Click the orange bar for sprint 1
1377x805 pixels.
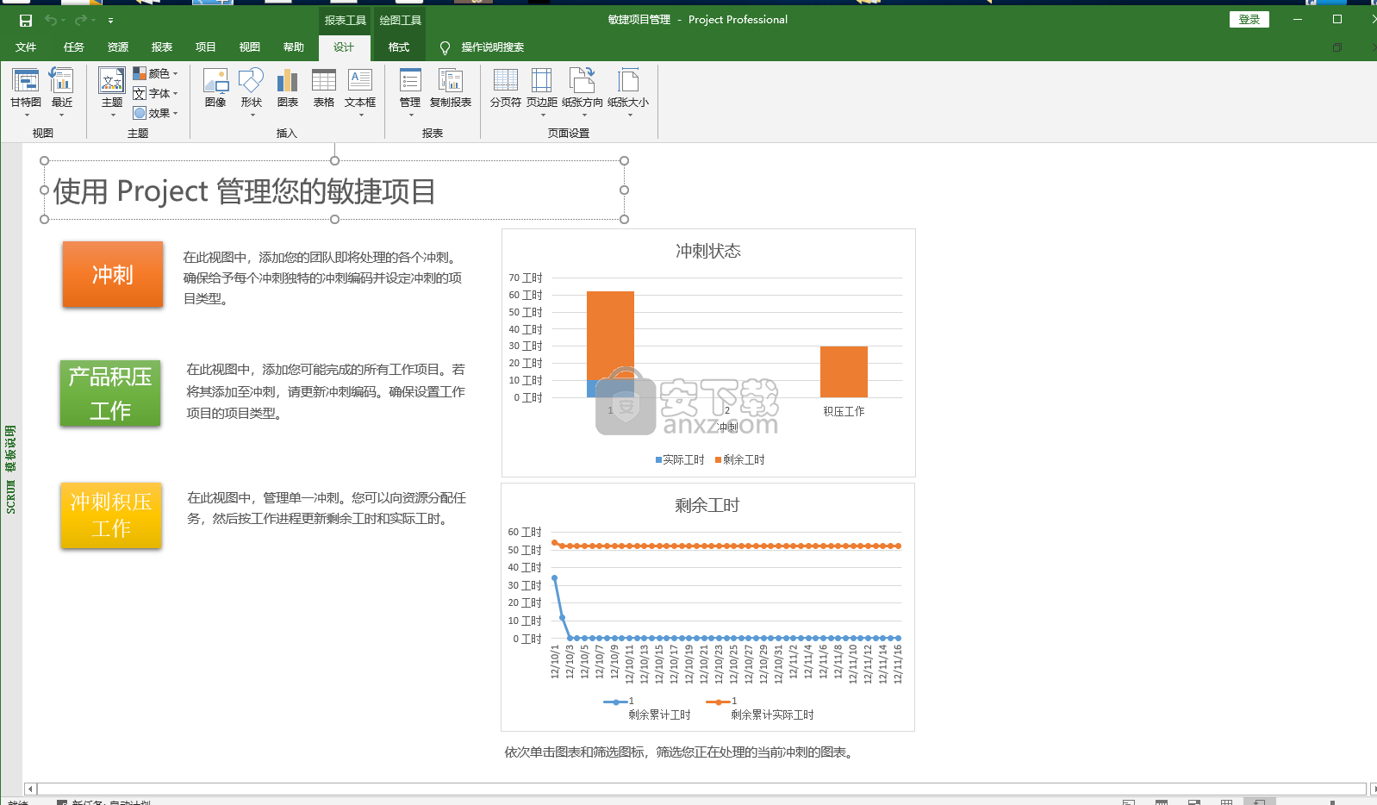610,335
